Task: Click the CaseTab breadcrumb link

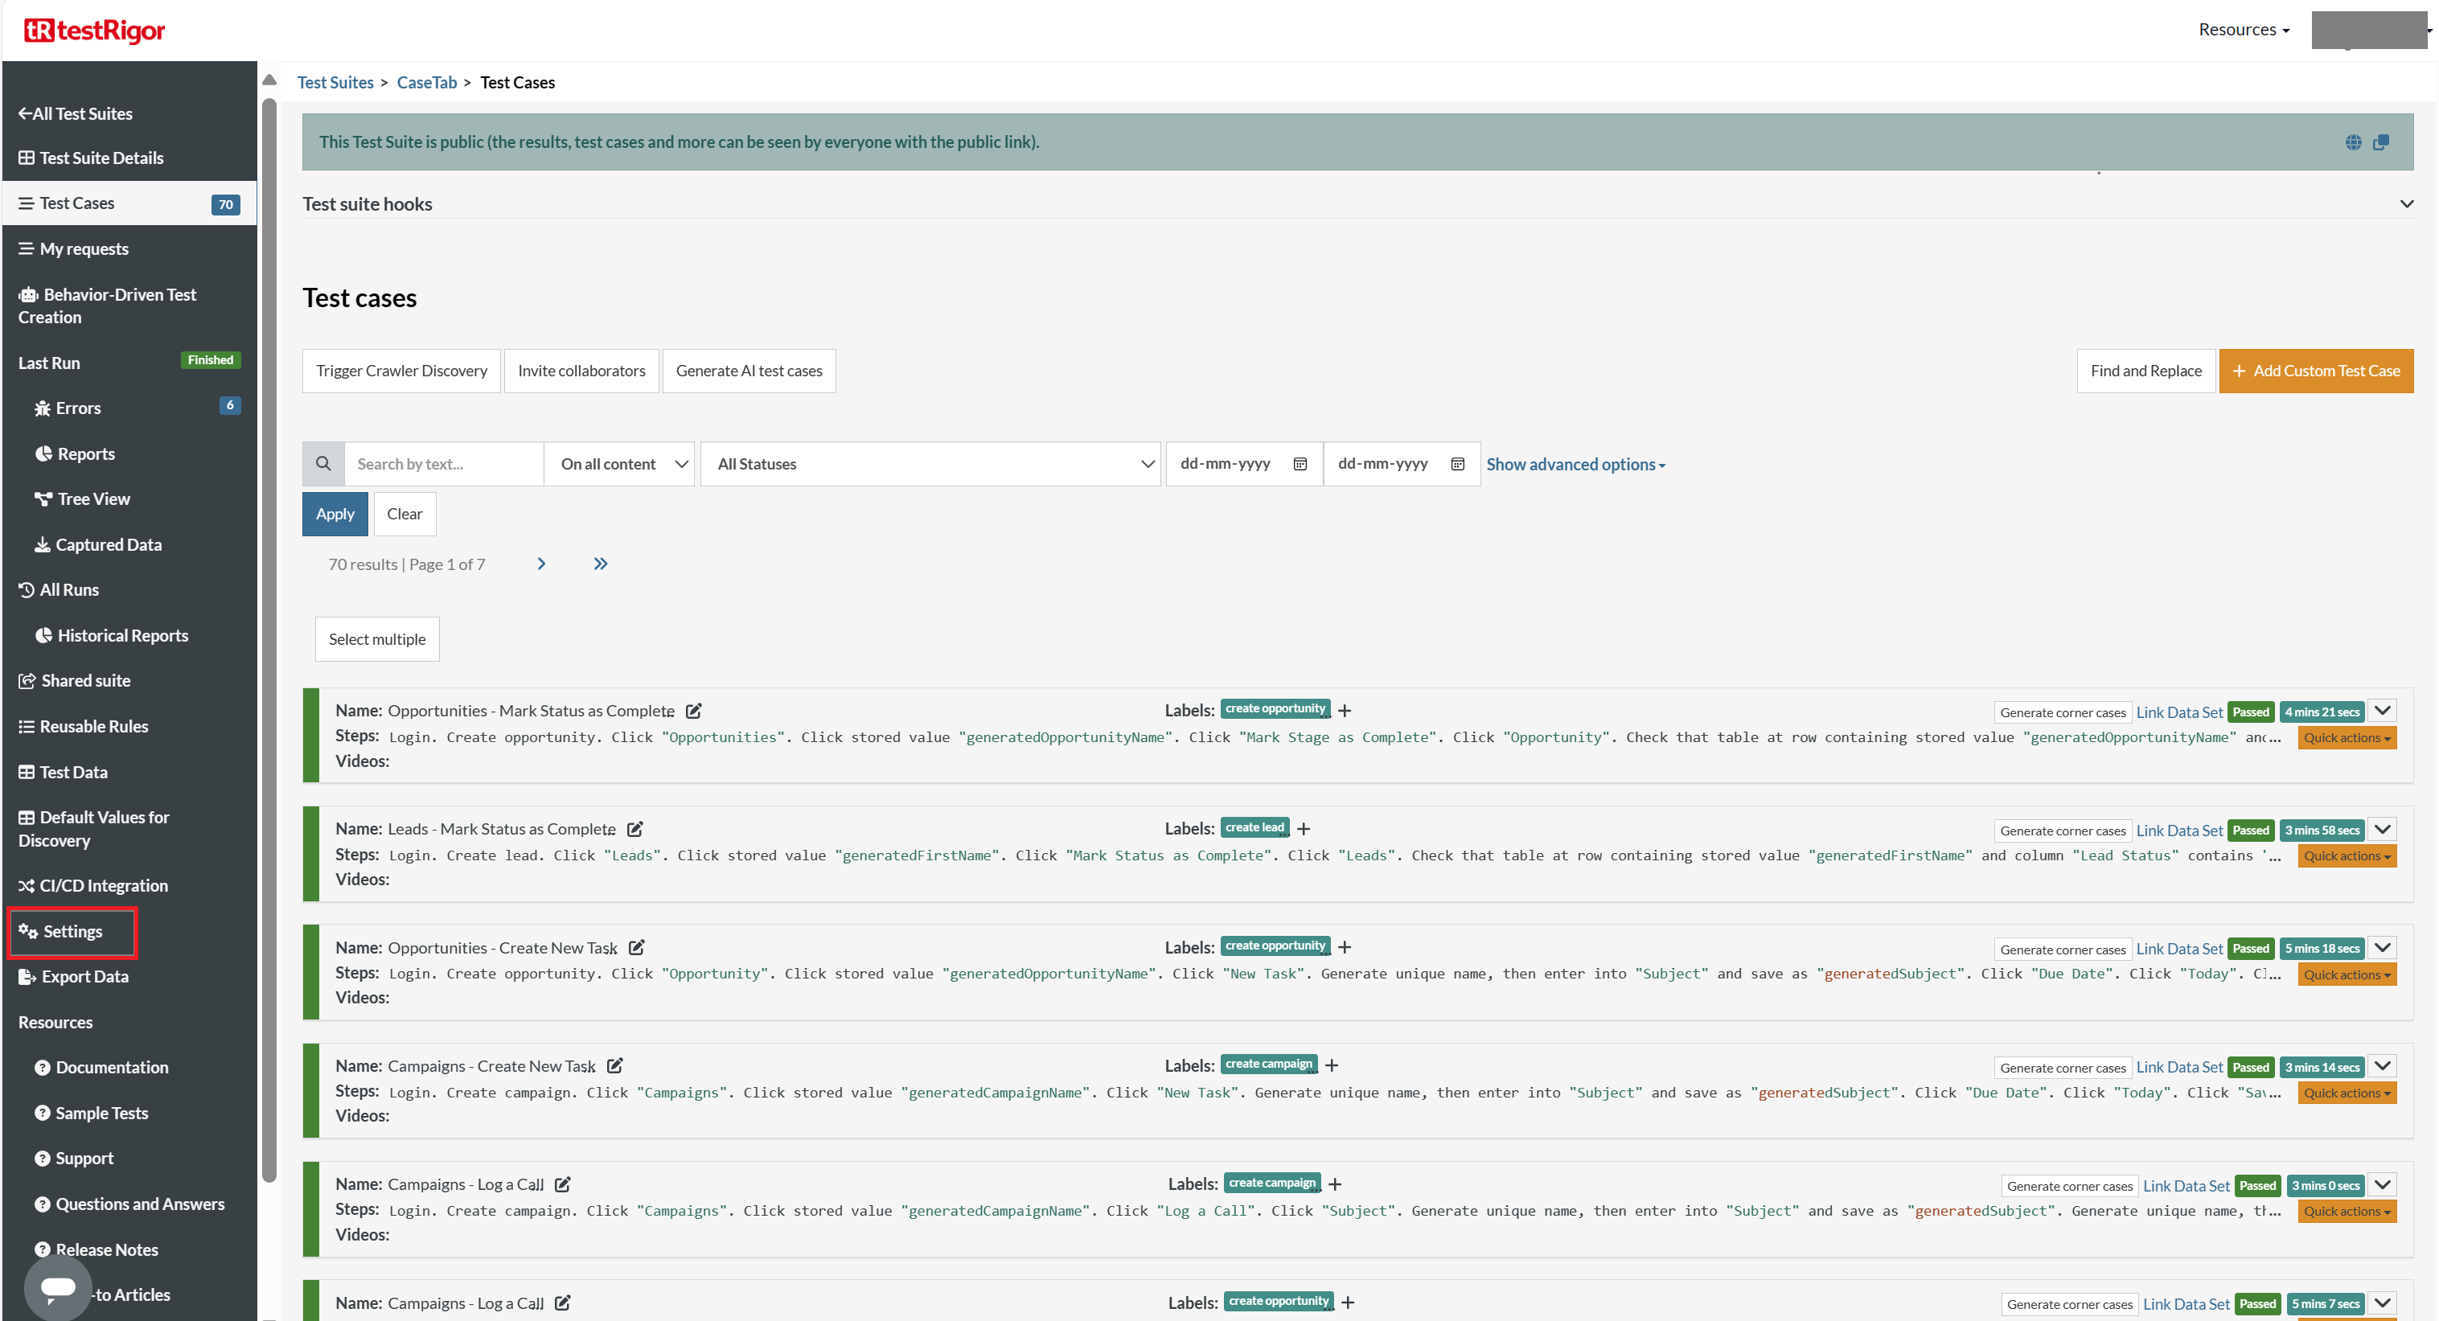Action: pyautogui.click(x=426, y=82)
